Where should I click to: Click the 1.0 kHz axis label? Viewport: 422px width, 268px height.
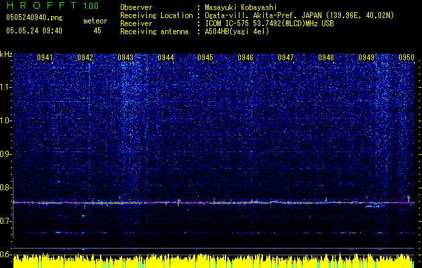click(6, 121)
